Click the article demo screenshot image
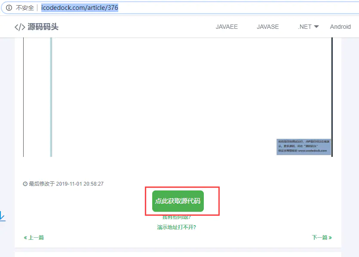 178,97
